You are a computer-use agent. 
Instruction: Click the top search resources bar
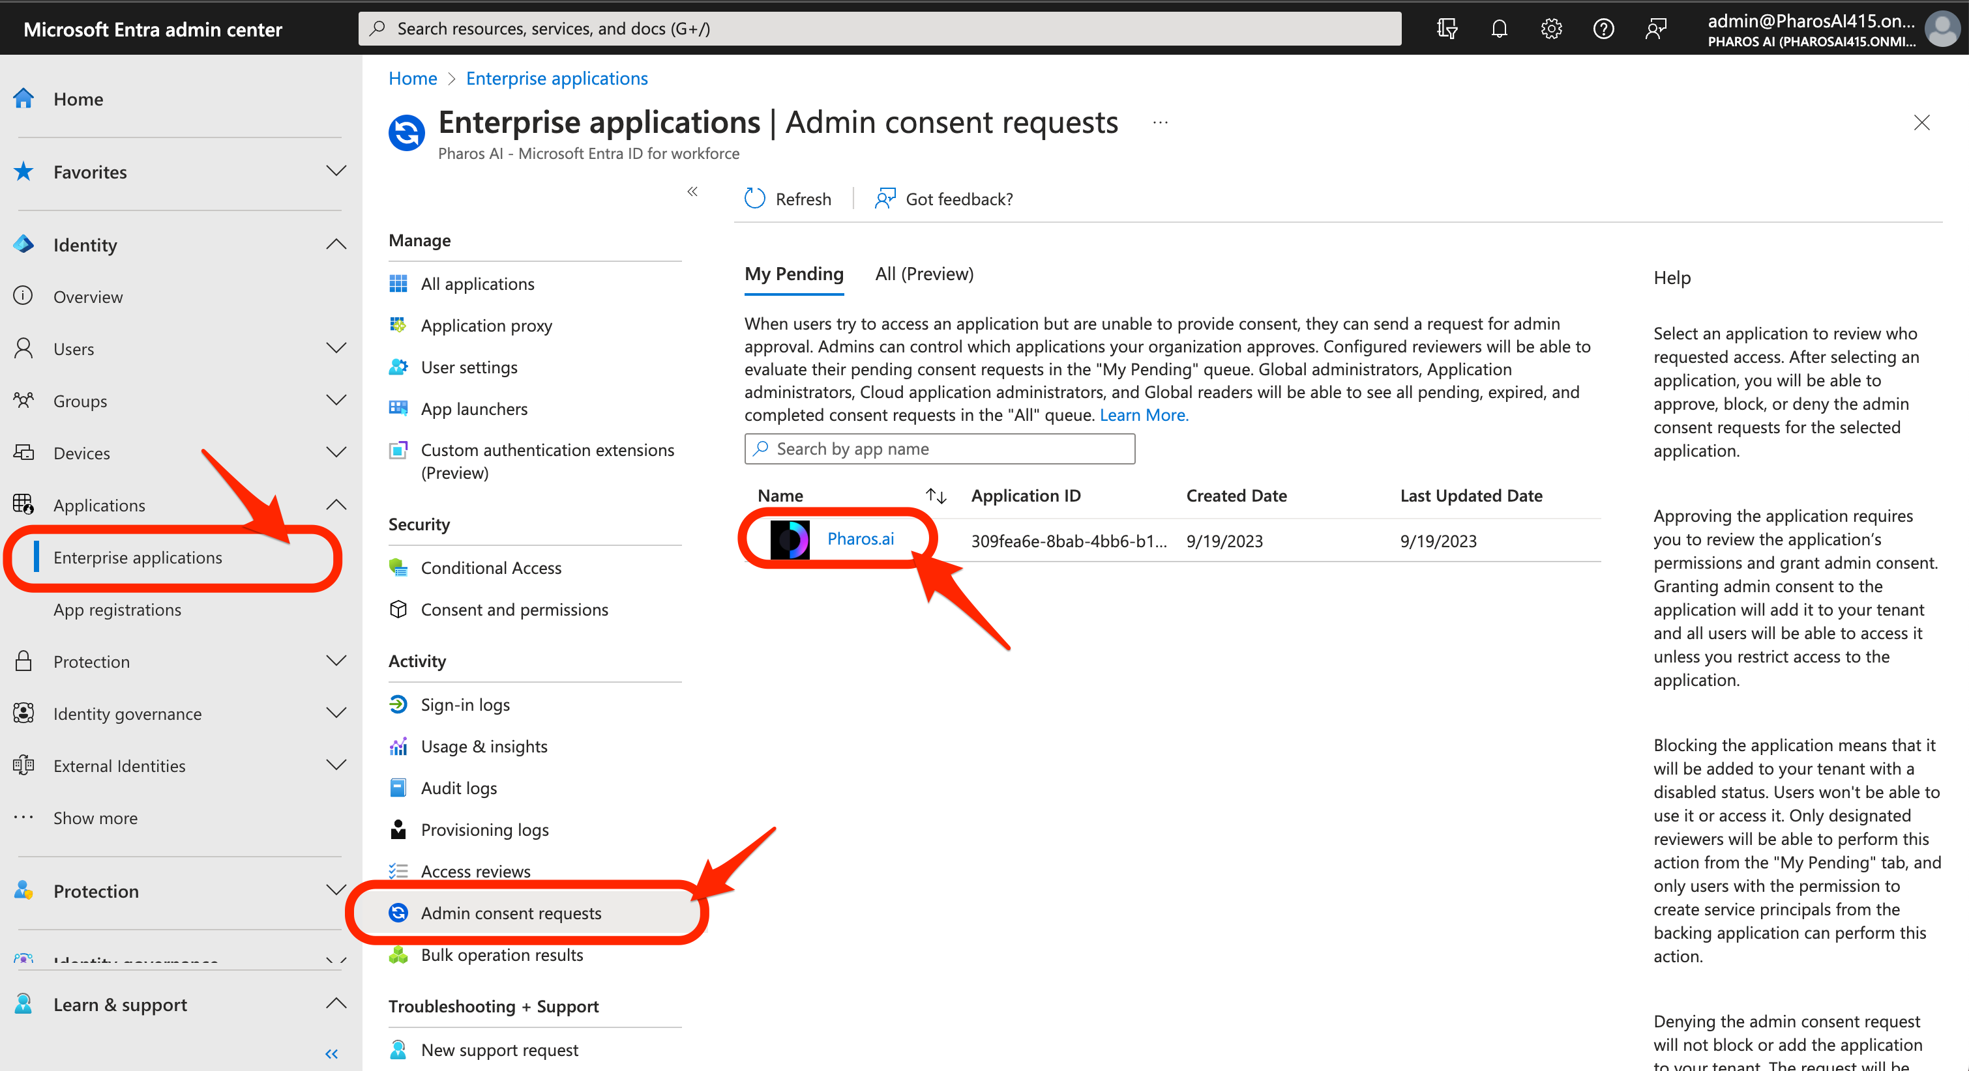pos(880,28)
